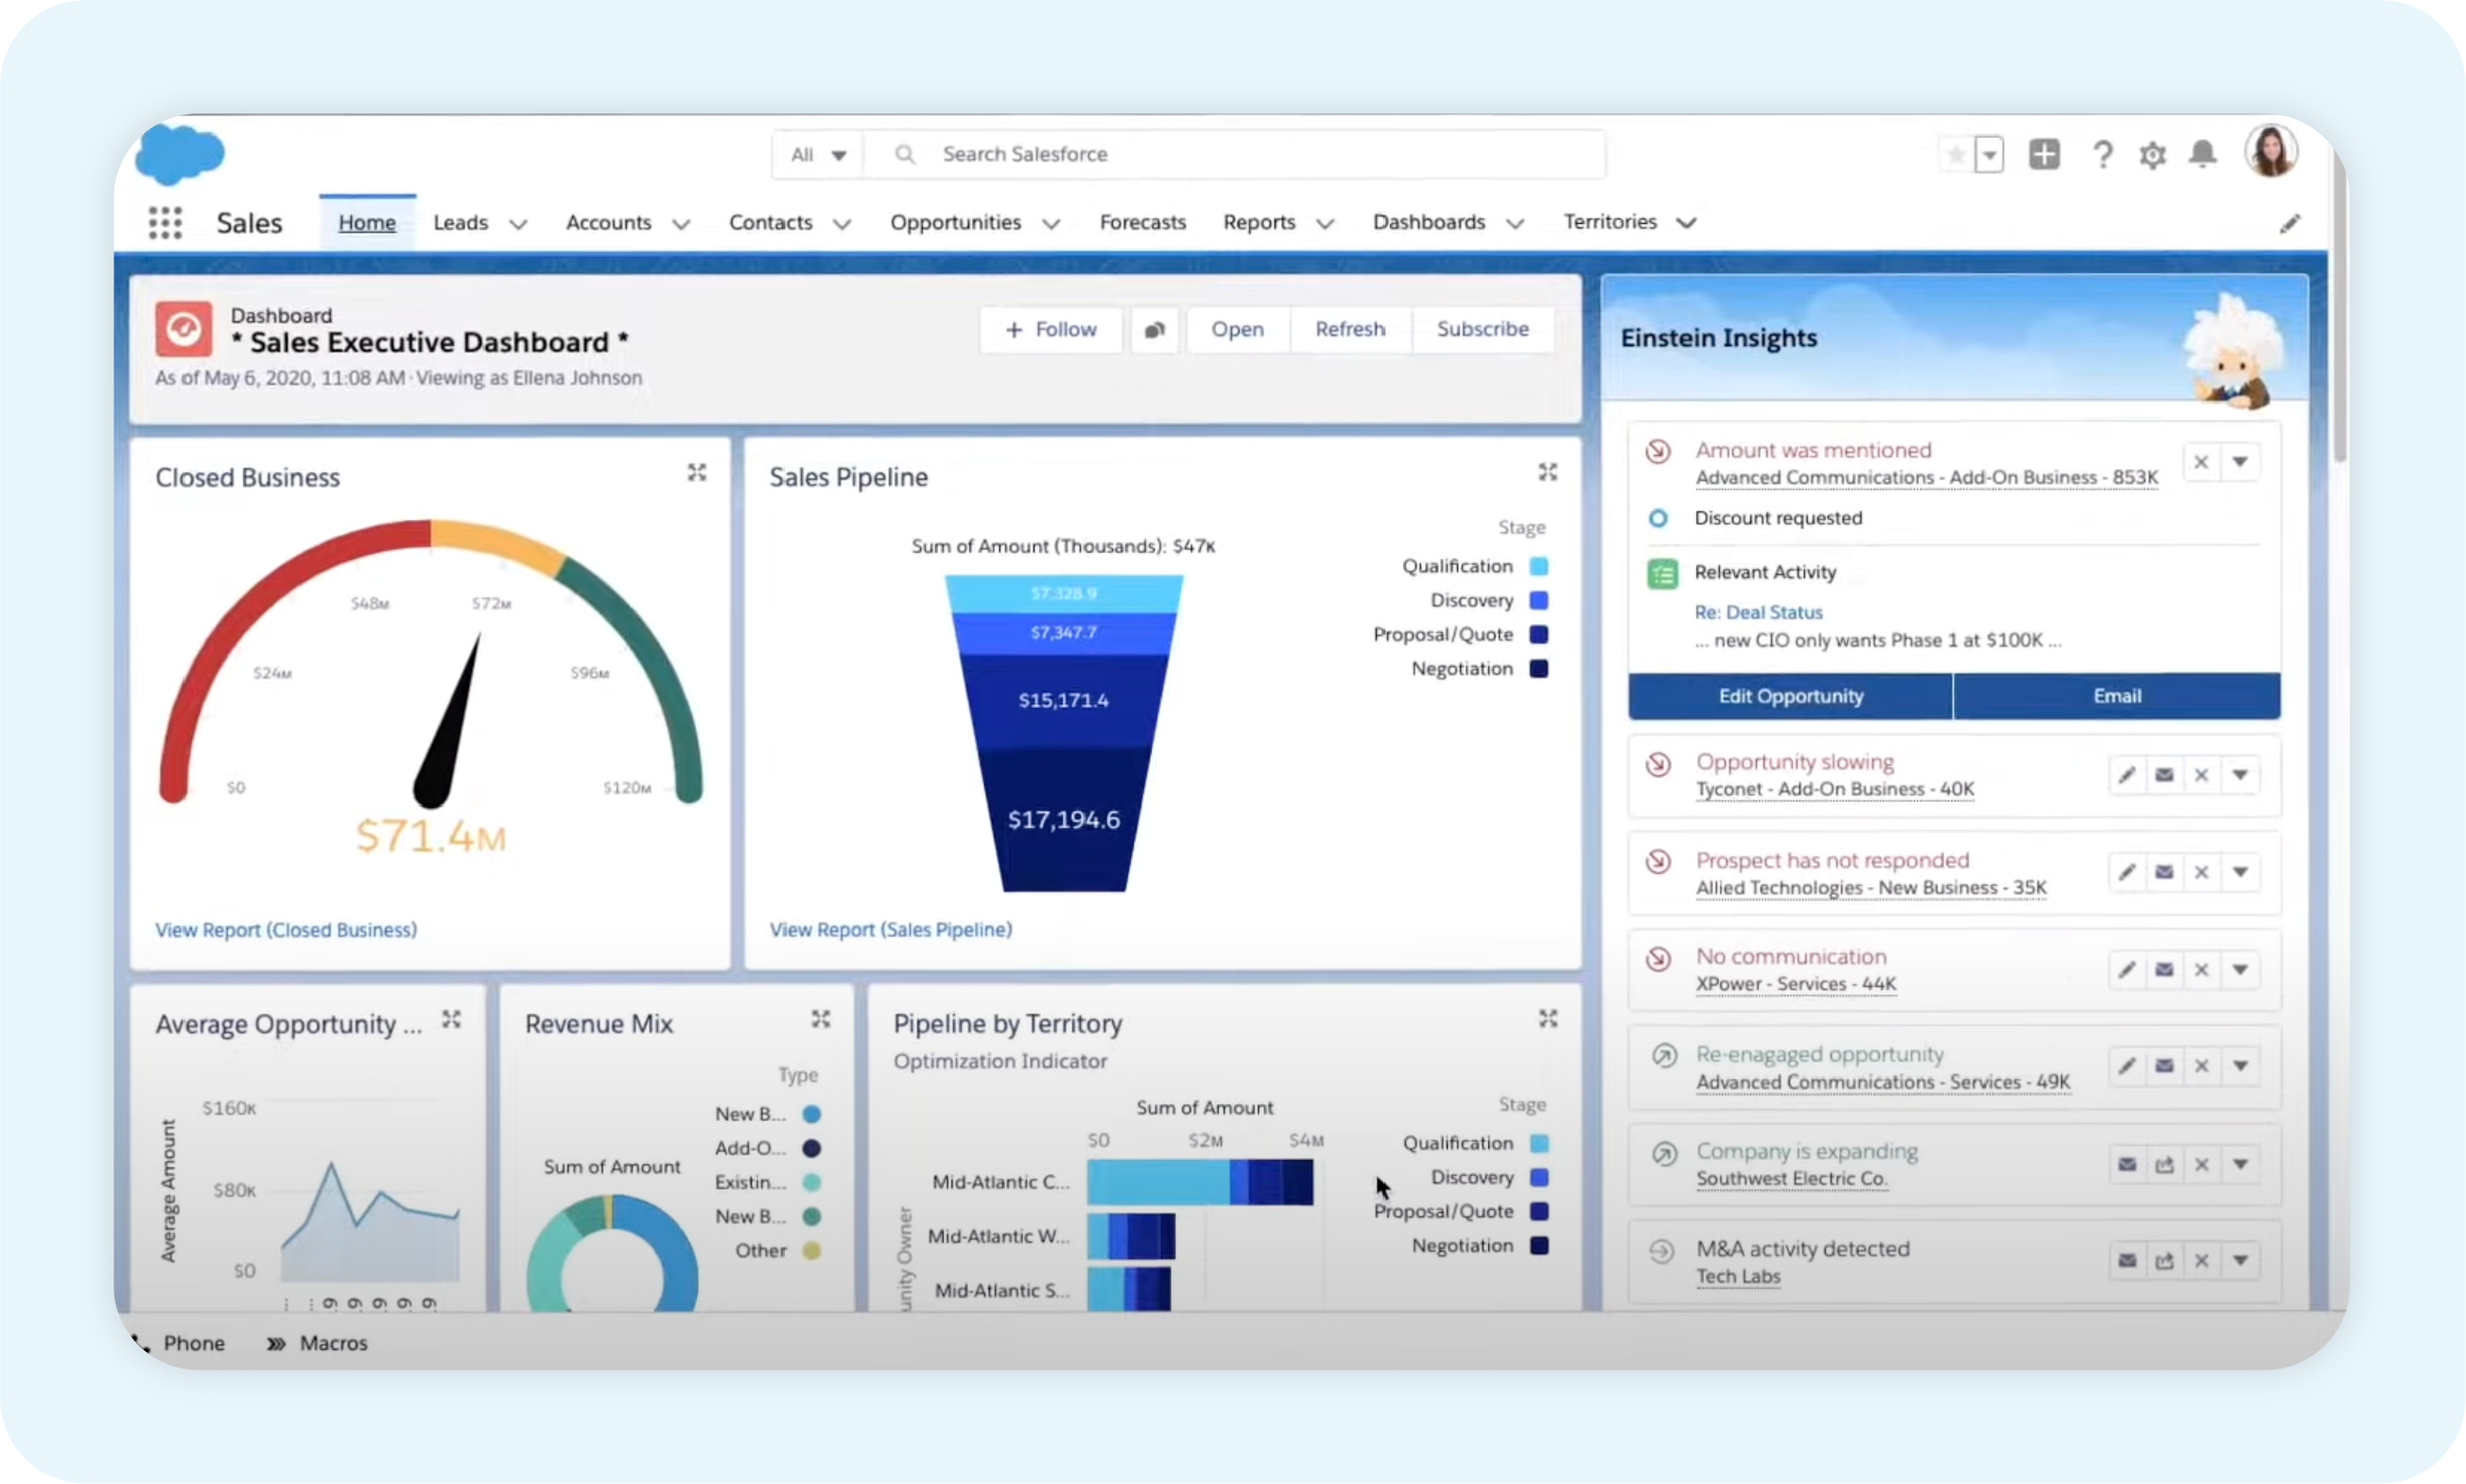2466x1484 pixels.
Task: Click the Email button in insight card
Action: 2117,697
